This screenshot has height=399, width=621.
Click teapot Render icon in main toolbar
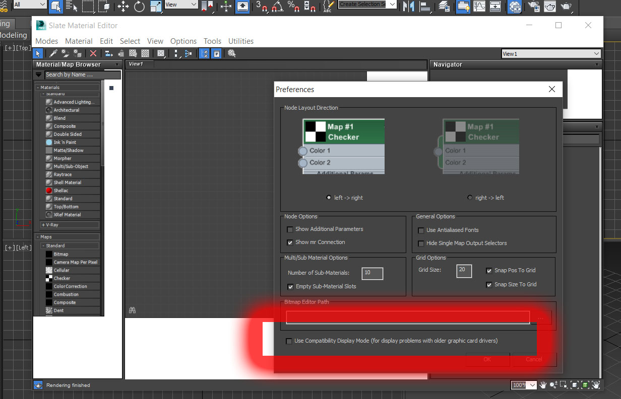[x=568, y=7]
